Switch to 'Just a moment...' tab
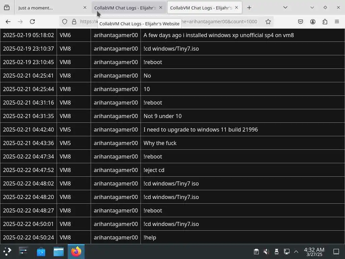Screen dimensions: 345x259 click(52, 8)
